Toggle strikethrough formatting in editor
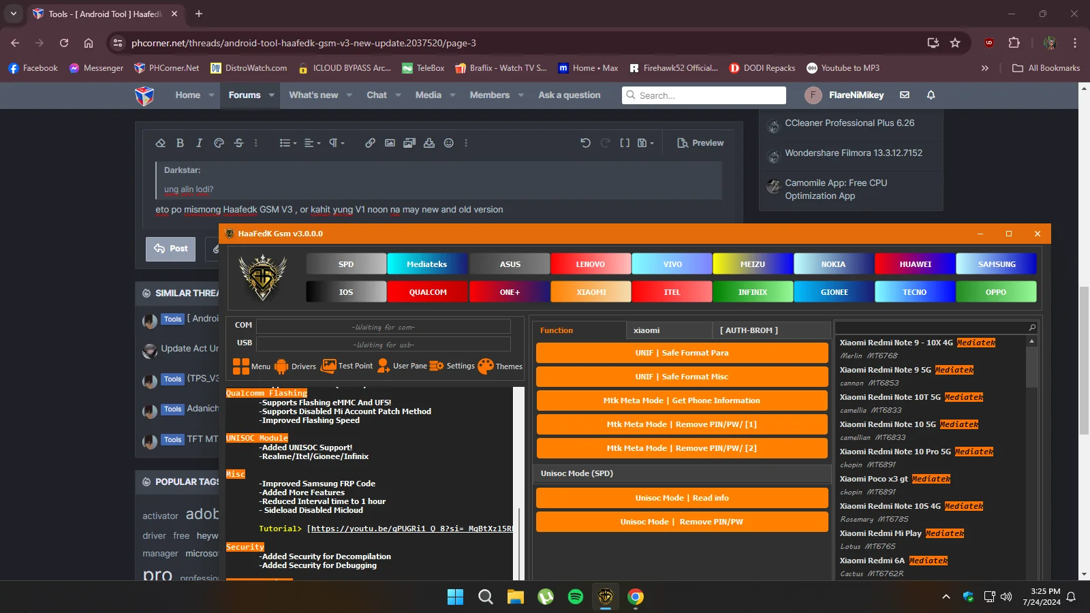 (238, 143)
